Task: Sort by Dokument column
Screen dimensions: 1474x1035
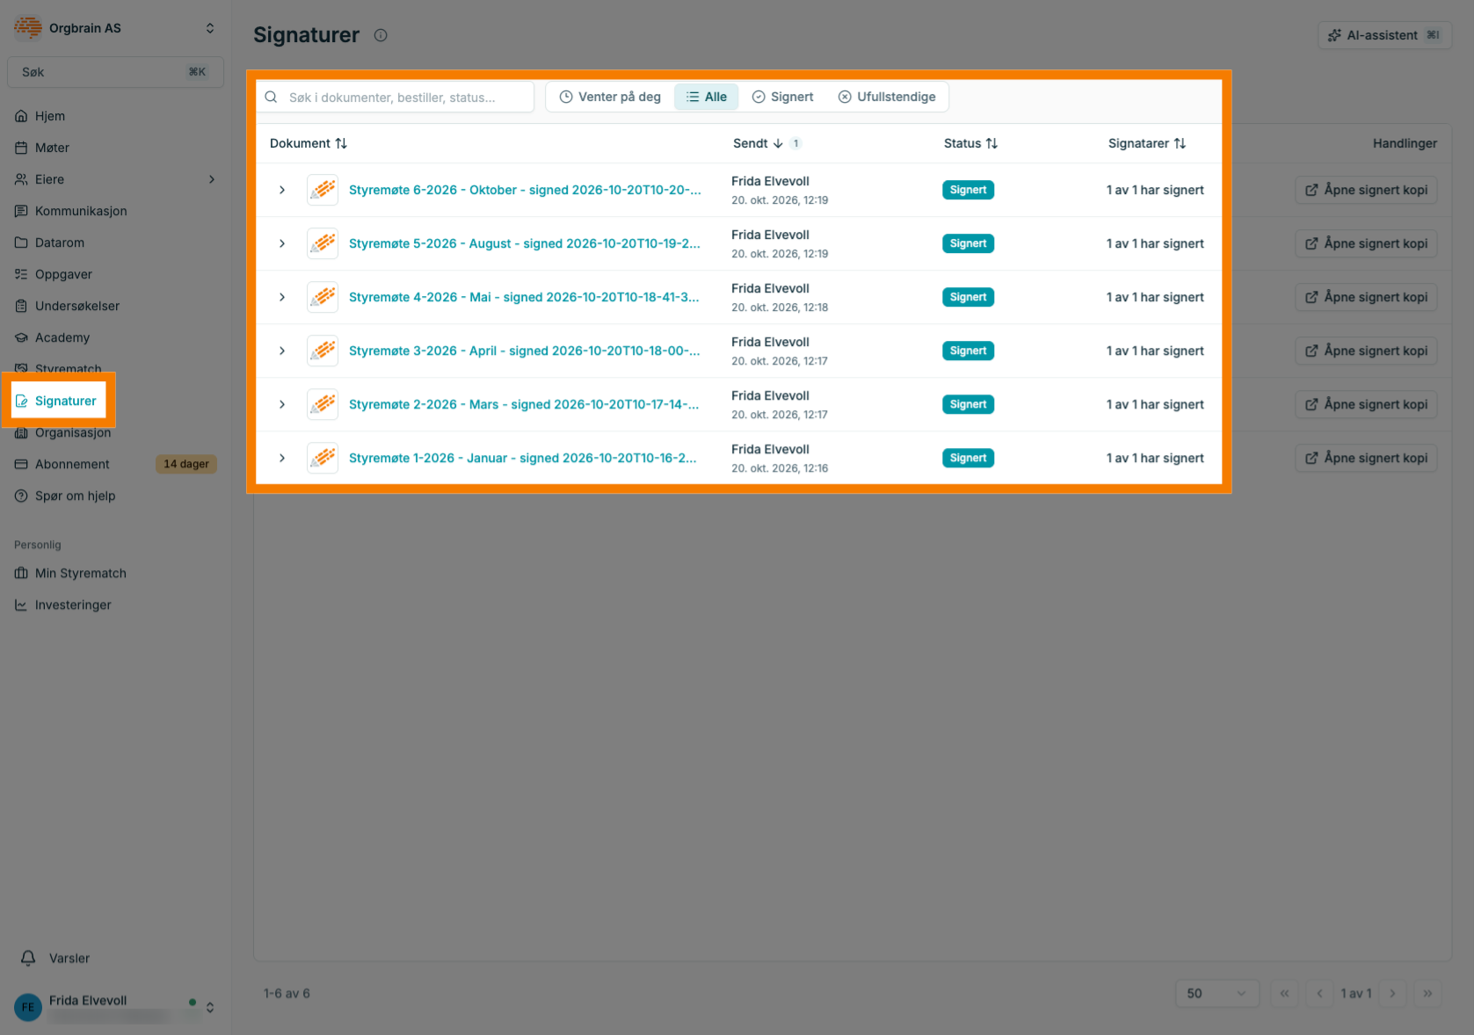Action: point(309,143)
